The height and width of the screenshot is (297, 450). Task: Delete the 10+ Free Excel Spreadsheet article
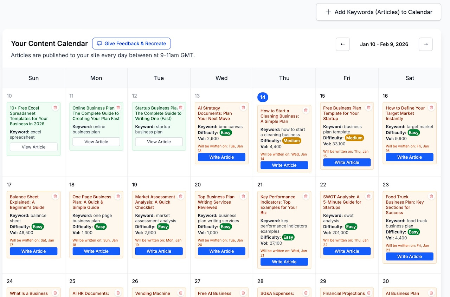tap(55, 107)
